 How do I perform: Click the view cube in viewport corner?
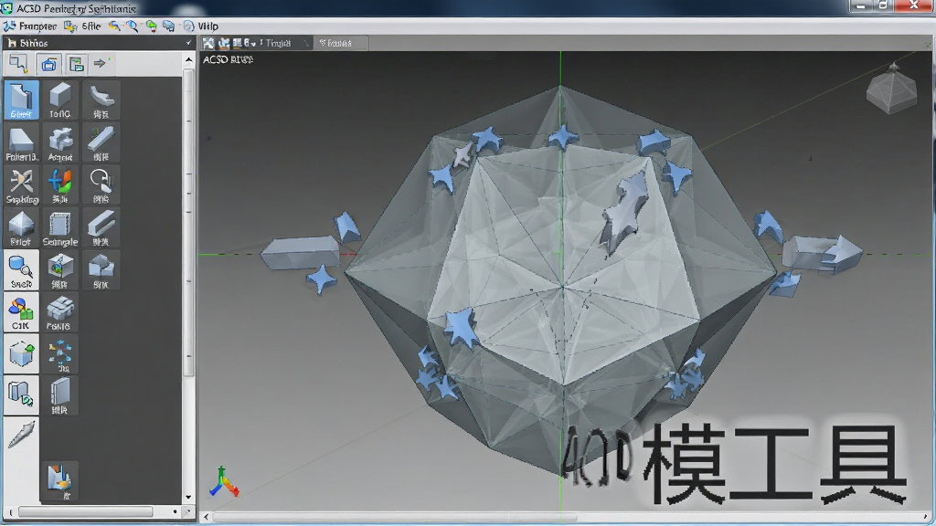[891, 89]
